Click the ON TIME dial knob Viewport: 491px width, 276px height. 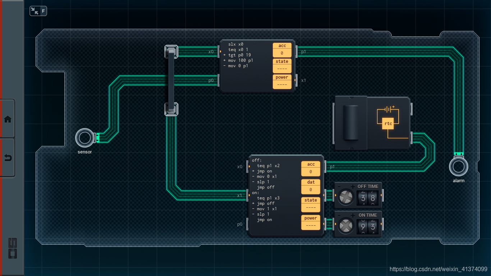pos(346,226)
